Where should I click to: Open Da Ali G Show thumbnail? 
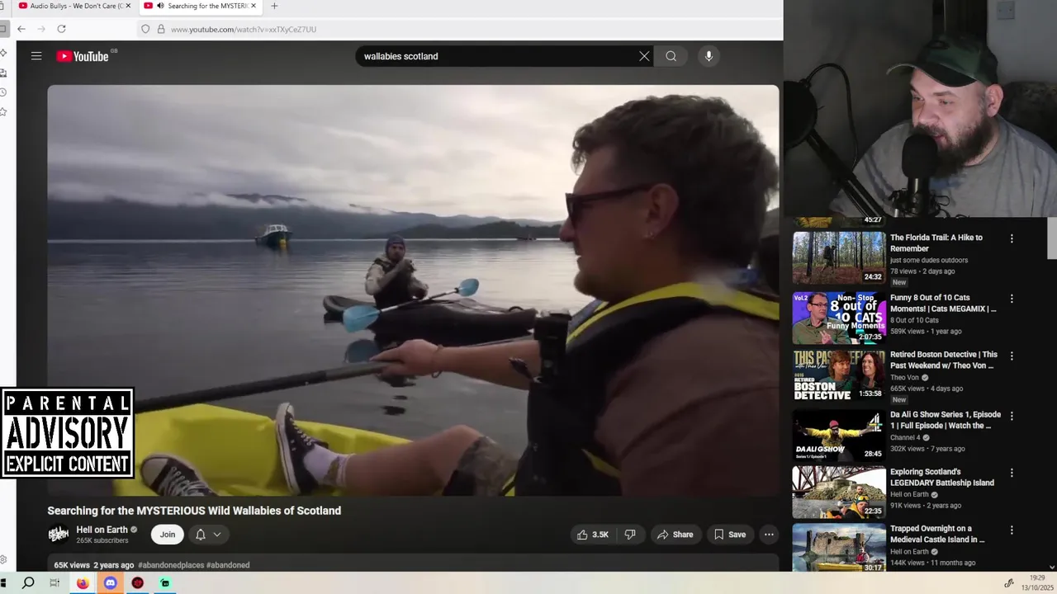pyautogui.click(x=839, y=435)
